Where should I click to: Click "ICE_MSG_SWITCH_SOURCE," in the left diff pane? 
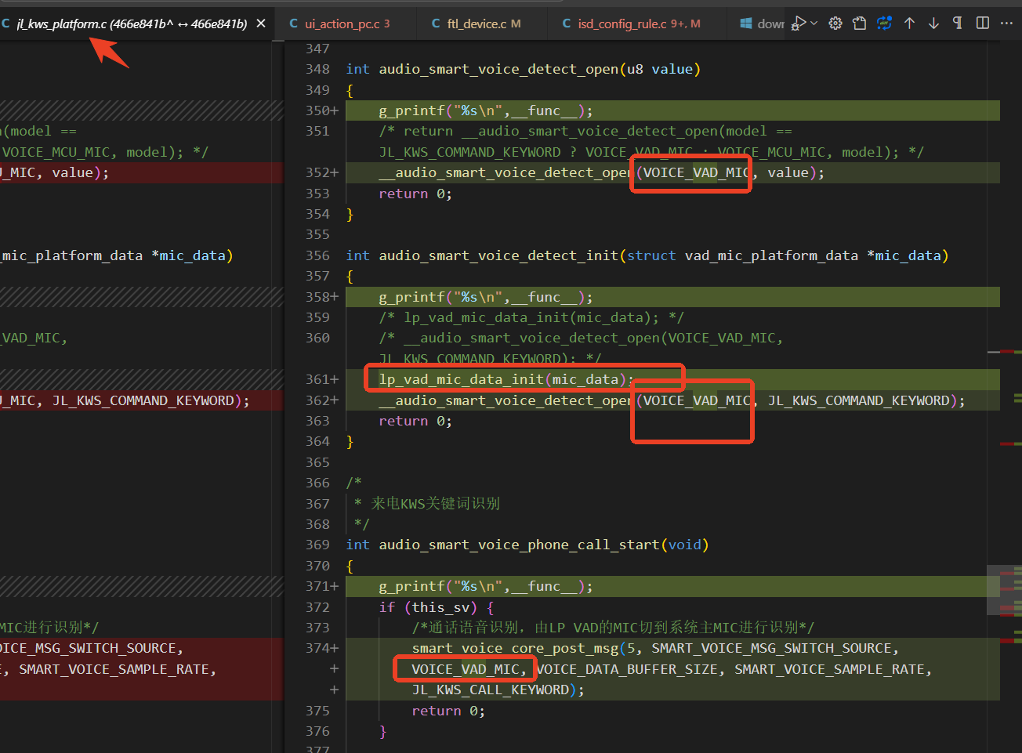tap(92, 648)
